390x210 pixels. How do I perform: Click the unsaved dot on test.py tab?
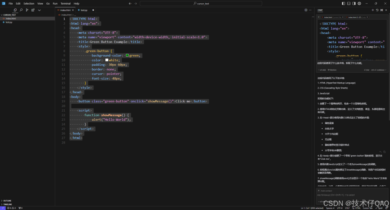click(x=93, y=10)
